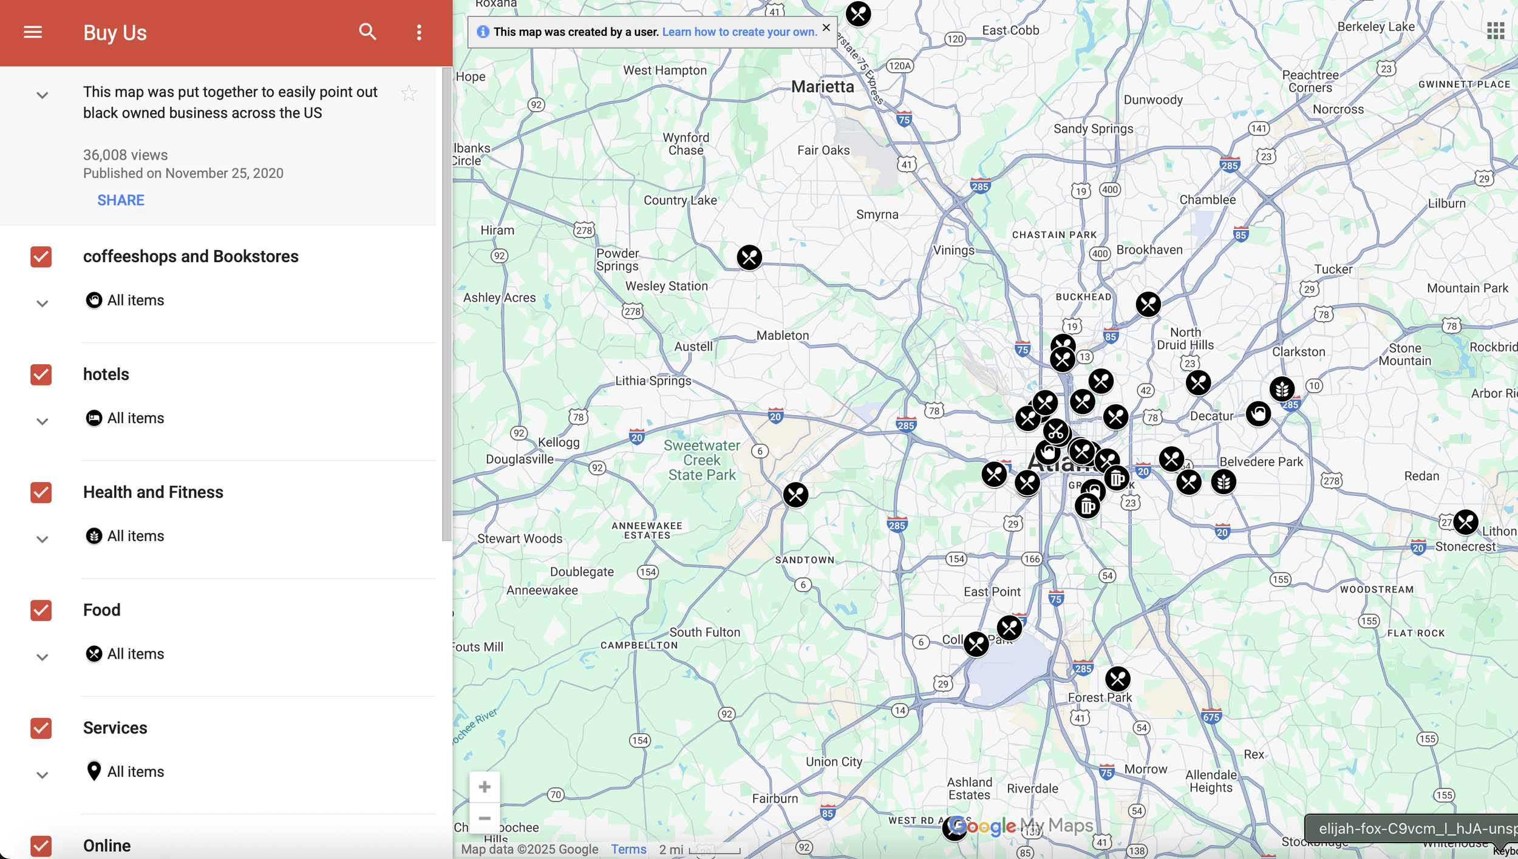The width and height of the screenshot is (1518, 859).
Task: Open the three-dot more options menu
Action: [x=419, y=32]
